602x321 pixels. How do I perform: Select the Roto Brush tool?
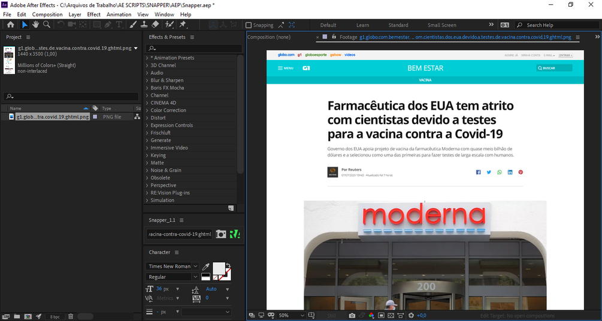[x=170, y=25]
